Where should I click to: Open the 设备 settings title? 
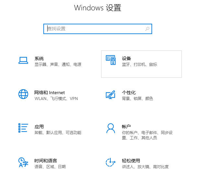click(x=127, y=58)
